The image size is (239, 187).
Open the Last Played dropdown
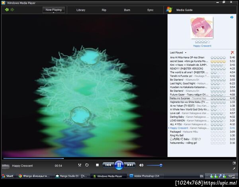(178, 53)
